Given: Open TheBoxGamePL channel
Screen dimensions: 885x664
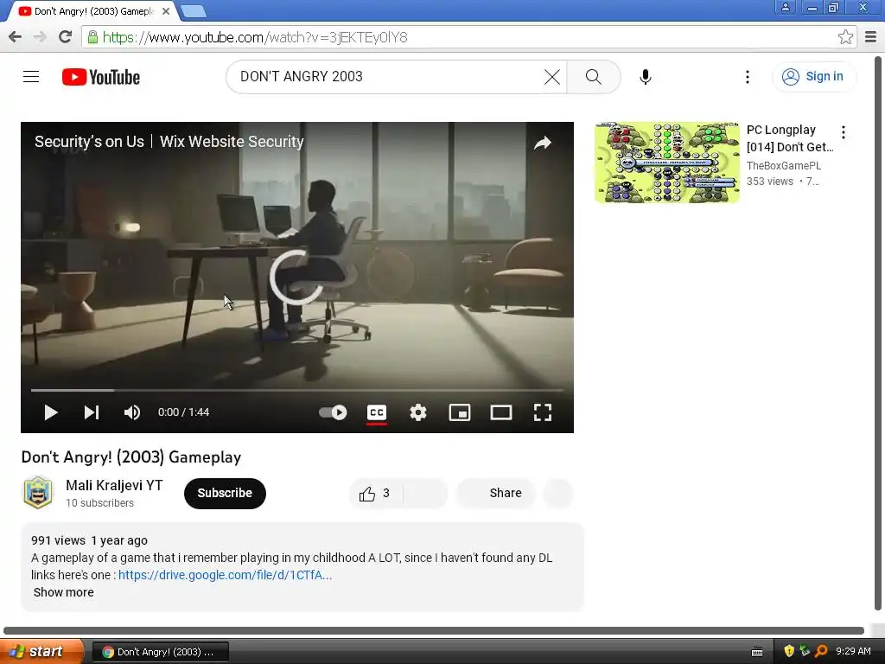Looking at the screenshot, I should tap(783, 165).
